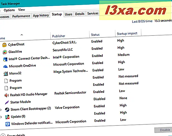Click the Disabled status of Starter Module
Image resolution: width=172 pixels, height=136 pixels.
99,99
